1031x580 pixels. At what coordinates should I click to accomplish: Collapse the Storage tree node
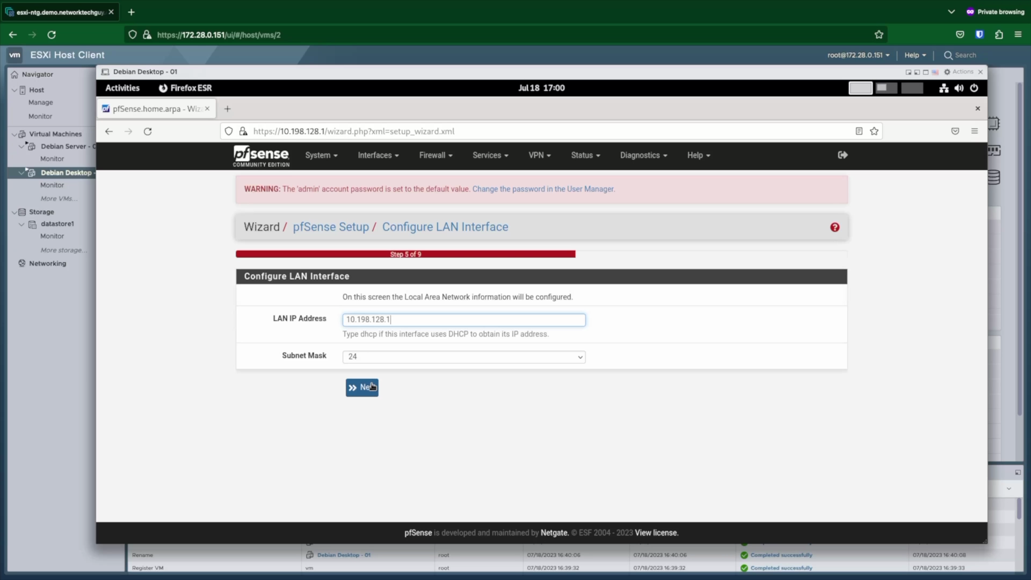14,212
